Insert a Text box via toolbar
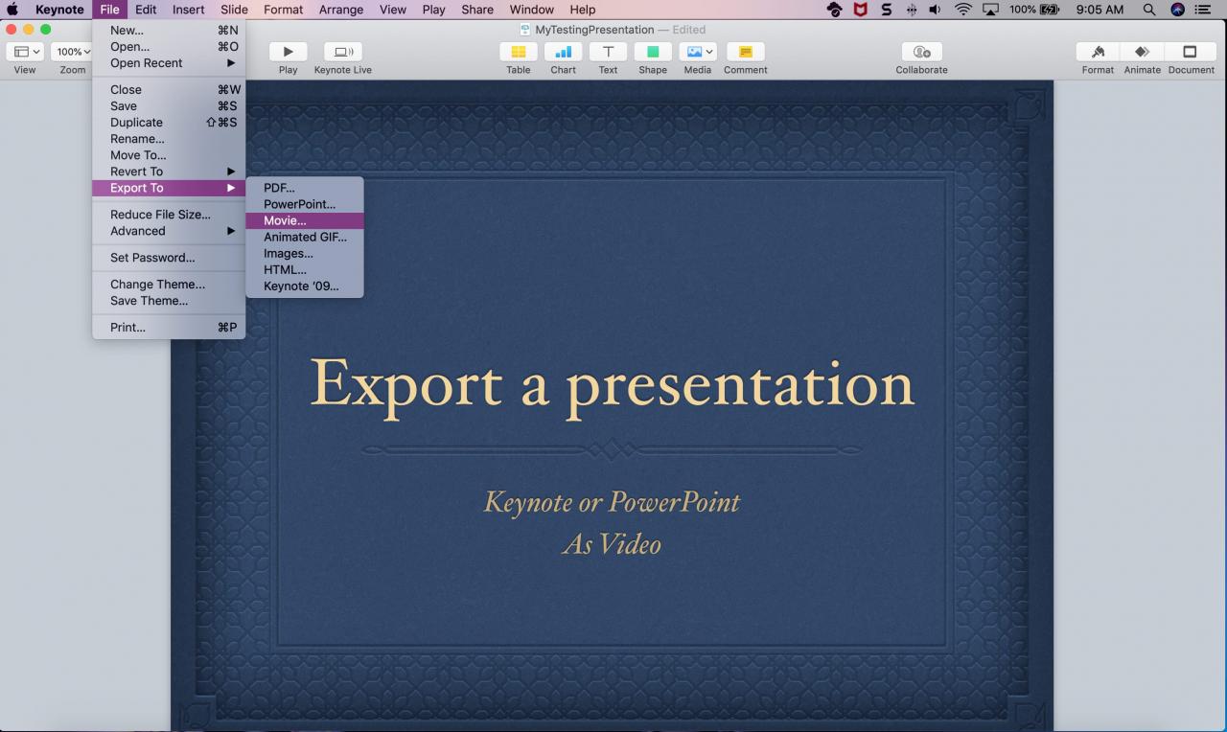This screenshot has width=1227, height=732. pos(608,52)
